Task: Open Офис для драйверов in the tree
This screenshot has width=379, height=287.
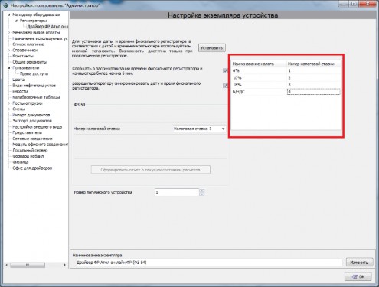Action: pos(32,168)
